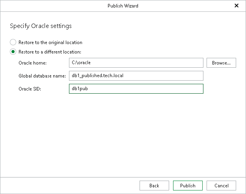Click the "Global database name:" label
The width and height of the screenshot is (246, 194).
point(42,76)
